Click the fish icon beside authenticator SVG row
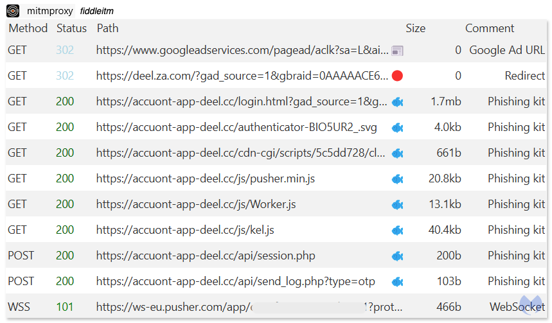 (x=398, y=127)
